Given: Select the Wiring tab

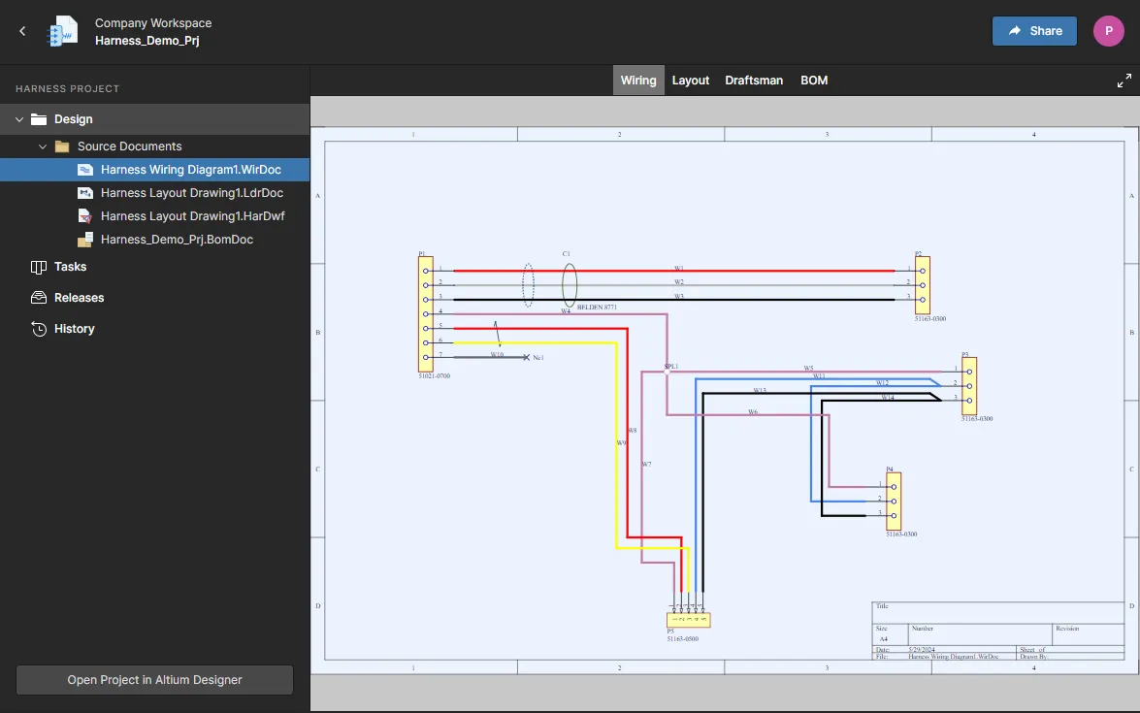Looking at the screenshot, I should pos(638,81).
